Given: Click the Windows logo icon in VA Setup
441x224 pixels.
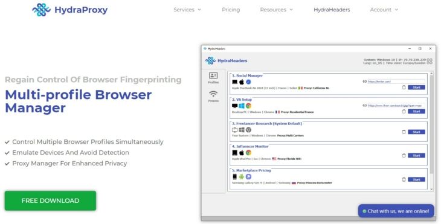Looking at the screenshot, I should click(242, 106).
